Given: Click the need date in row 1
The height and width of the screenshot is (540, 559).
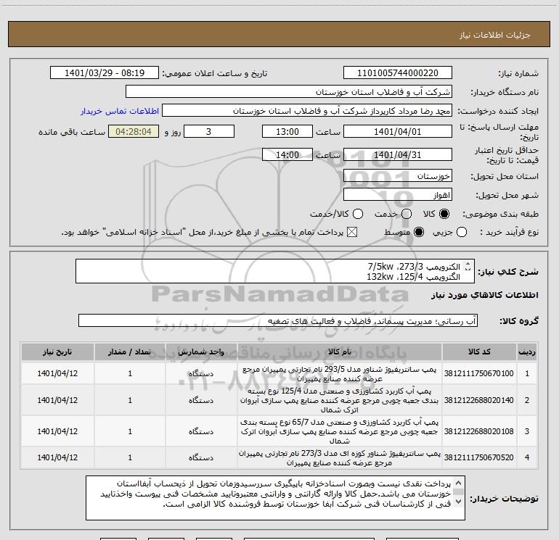Looking at the screenshot, I should [57, 373].
